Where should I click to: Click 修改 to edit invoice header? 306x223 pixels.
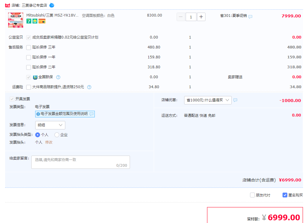[x=49, y=142]
